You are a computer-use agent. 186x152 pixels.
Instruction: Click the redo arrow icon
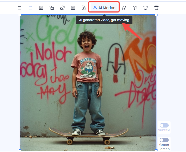(30, 8)
